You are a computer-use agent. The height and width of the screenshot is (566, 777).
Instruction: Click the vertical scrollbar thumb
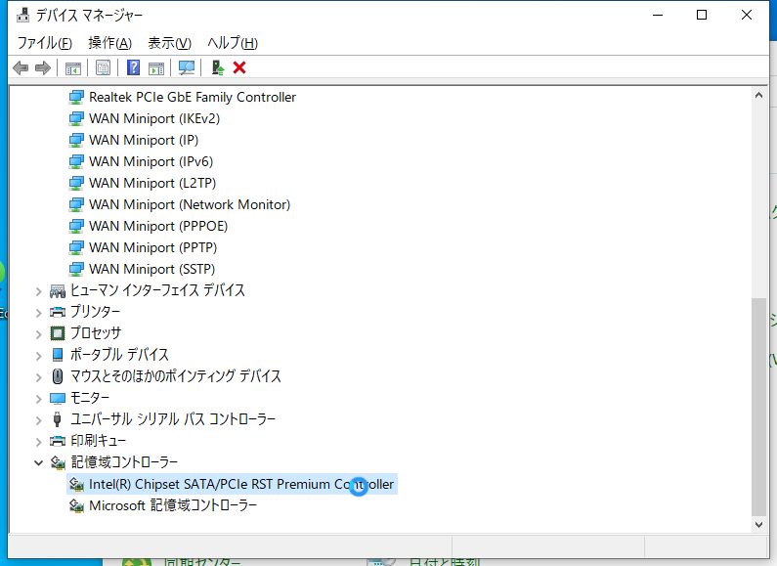(758, 407)
